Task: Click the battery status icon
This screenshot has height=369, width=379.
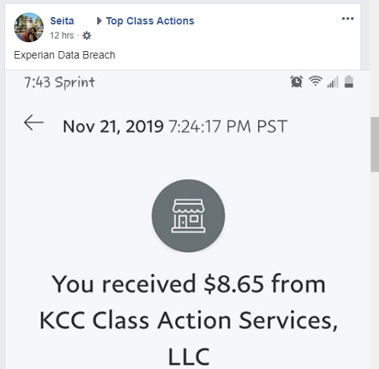Action: coord(349,82)
